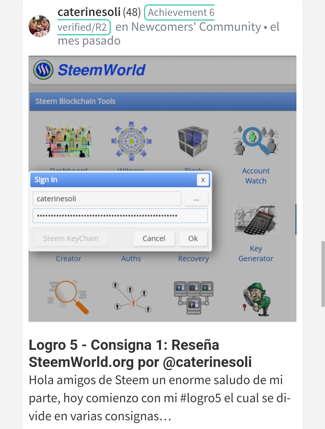Open caterinesoli's profile avatar
The height and width of the screenshot is (429, 325).
click(39, 26)
